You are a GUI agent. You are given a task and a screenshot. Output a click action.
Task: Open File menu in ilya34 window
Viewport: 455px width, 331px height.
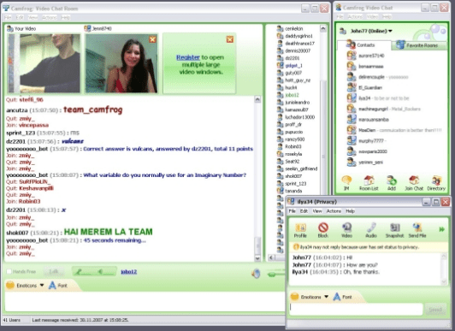coord(292,211)
